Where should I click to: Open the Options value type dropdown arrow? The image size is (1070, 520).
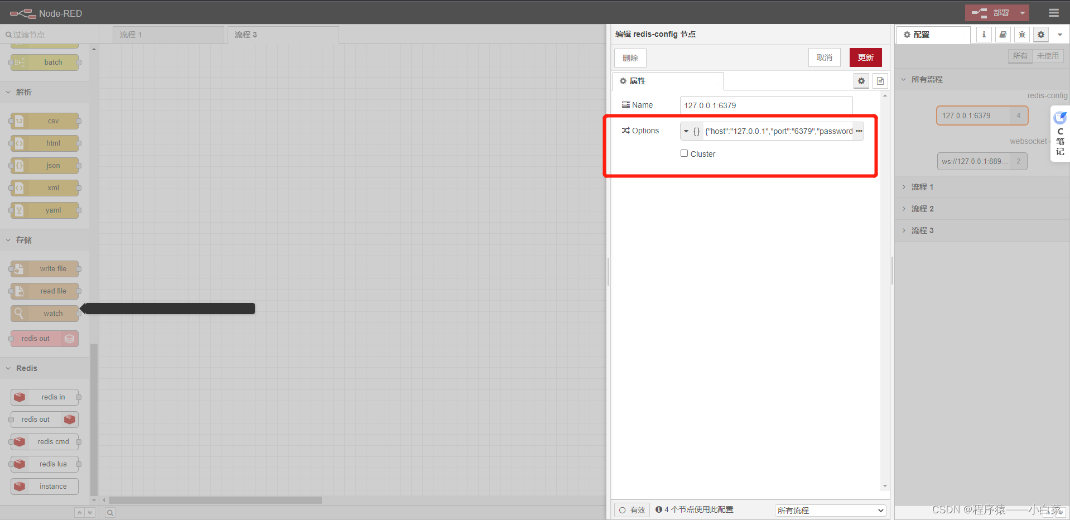[687, 131]
